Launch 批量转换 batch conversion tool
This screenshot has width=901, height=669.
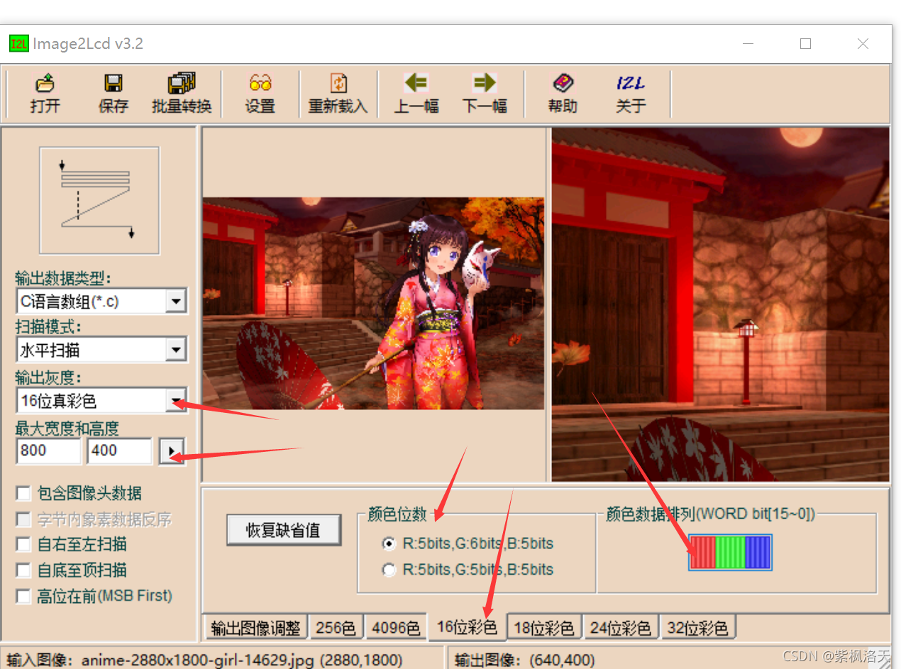[182, 93]
